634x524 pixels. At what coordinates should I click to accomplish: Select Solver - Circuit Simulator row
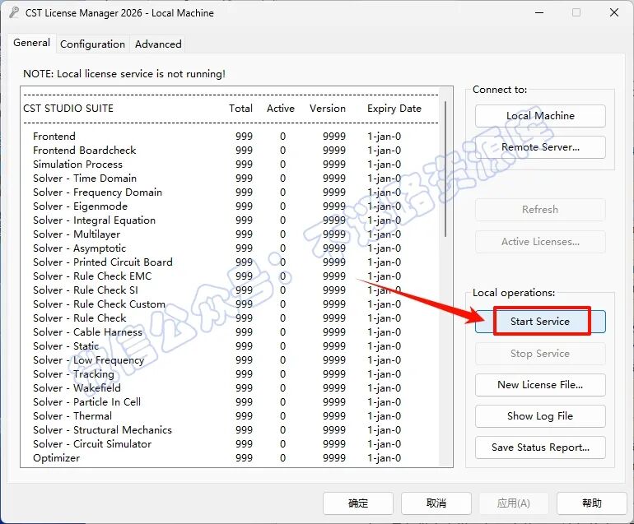pyautogui.click(x=217, y=444)
